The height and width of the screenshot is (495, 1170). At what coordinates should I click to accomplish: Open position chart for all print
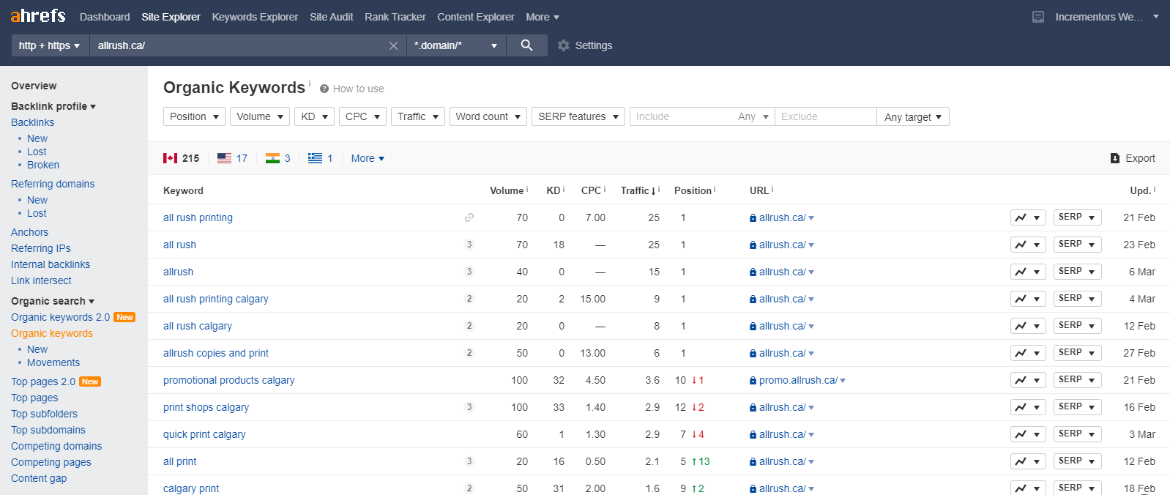click(1028, 461)
